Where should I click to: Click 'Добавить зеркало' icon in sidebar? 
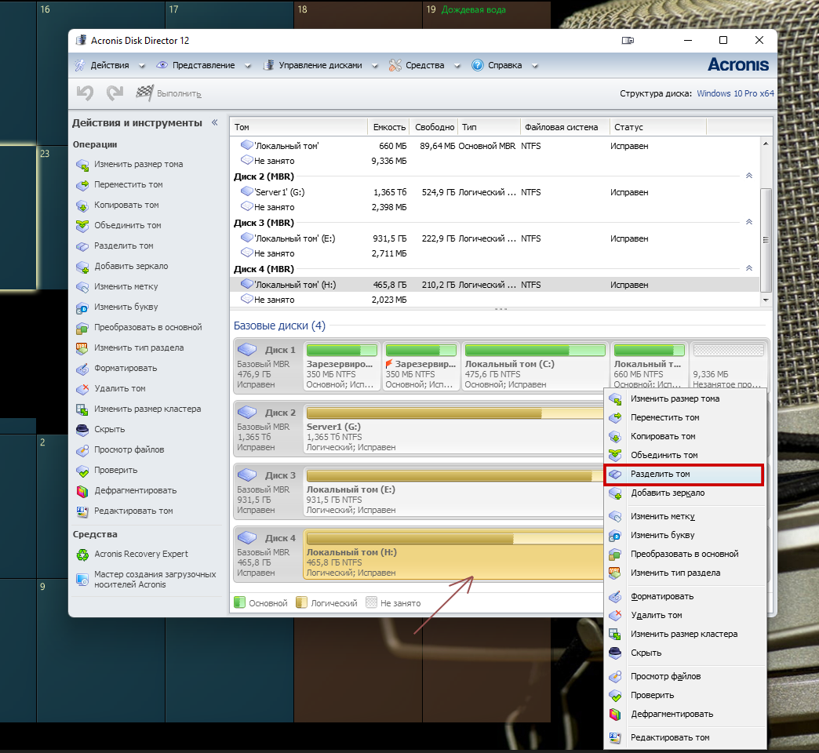point(82,267)
